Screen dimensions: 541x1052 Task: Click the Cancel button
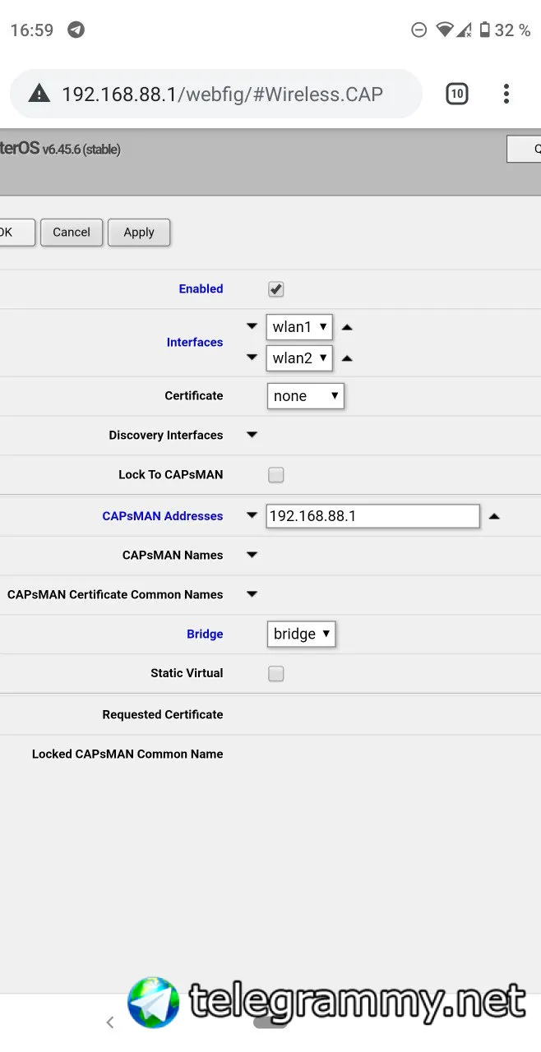click(x=72, y=233)
